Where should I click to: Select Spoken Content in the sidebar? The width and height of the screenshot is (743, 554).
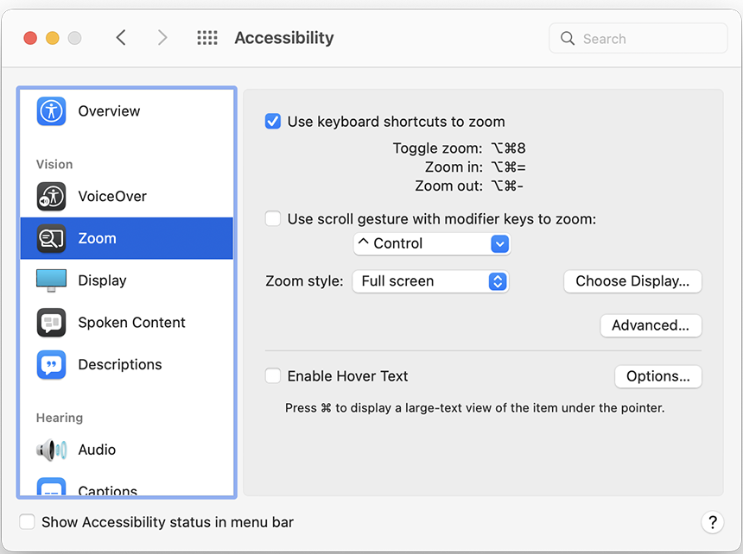coord(130,322)
